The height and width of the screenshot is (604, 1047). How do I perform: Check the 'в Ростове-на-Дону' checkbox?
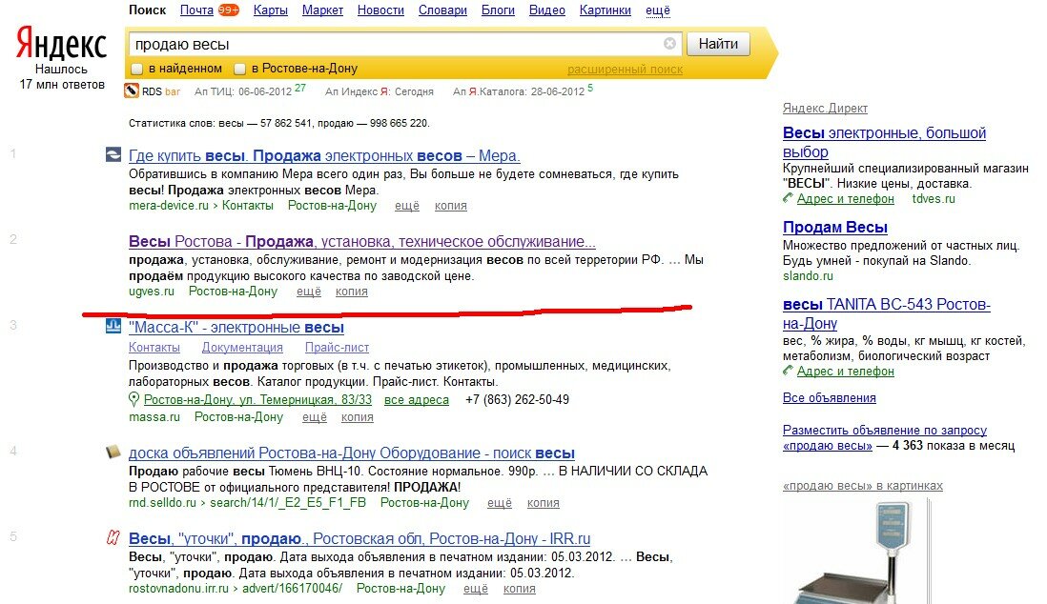[x=239, y=68]
